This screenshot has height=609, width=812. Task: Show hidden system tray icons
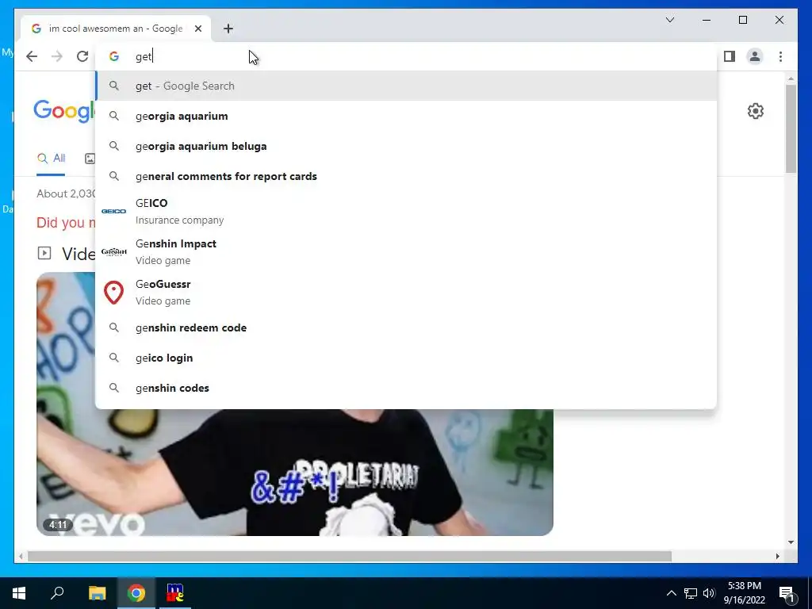[x=671, y=593]
